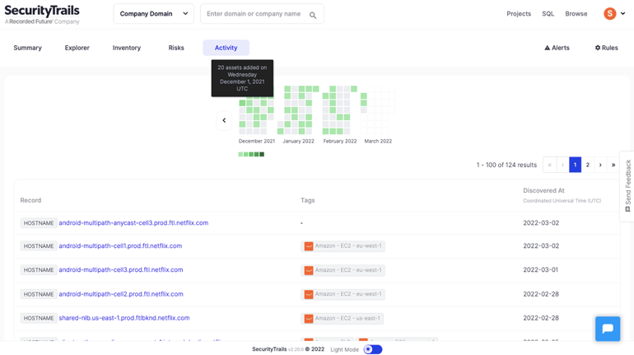Viewport: 634px width, 355px height.
Task: Go to previous months in the calendar
Action: click(224, 120)
